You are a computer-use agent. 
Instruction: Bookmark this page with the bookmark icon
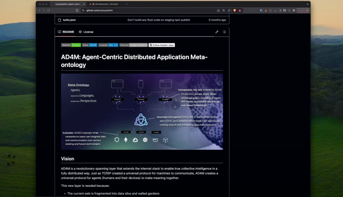(x=77, y=10)
